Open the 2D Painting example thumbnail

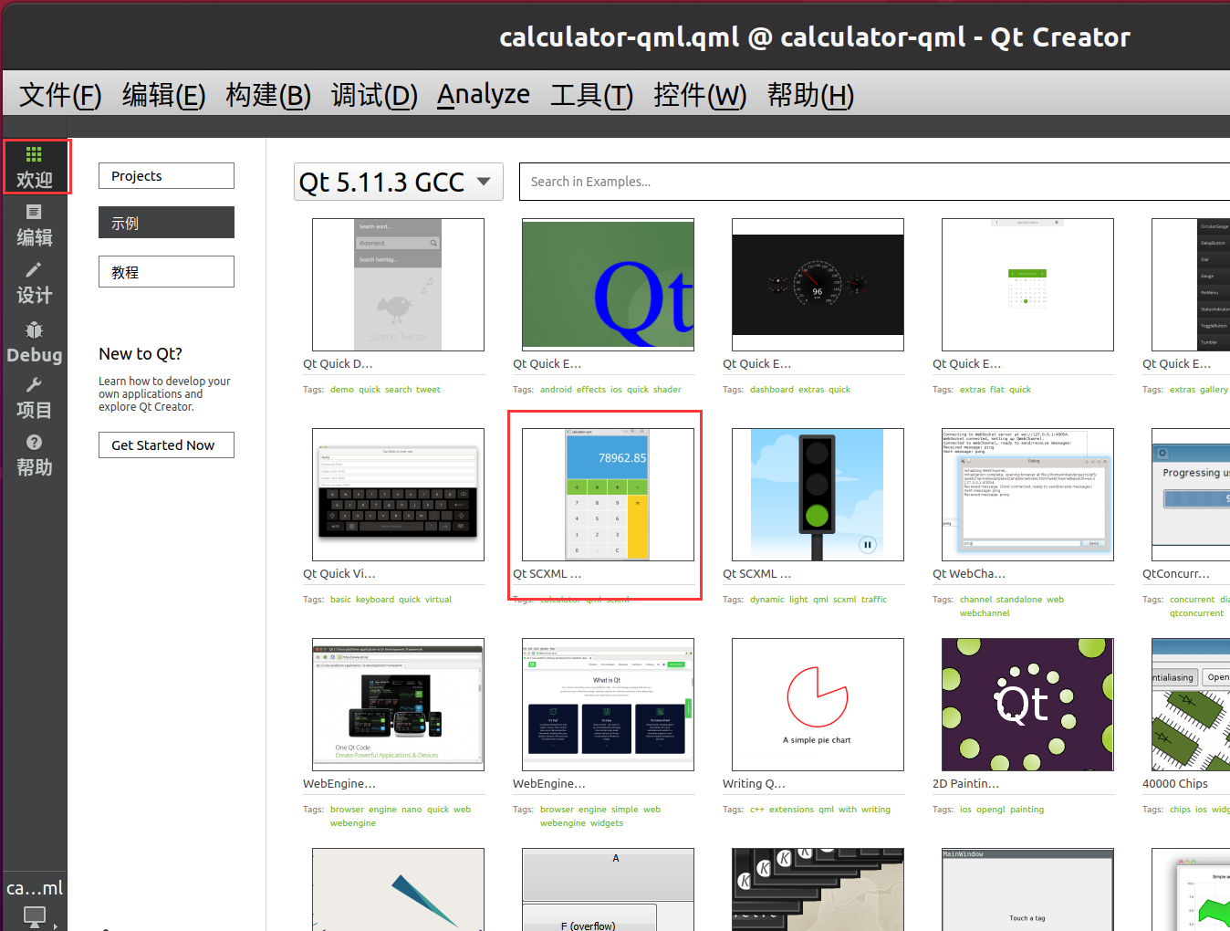[x=1027, y=705]
